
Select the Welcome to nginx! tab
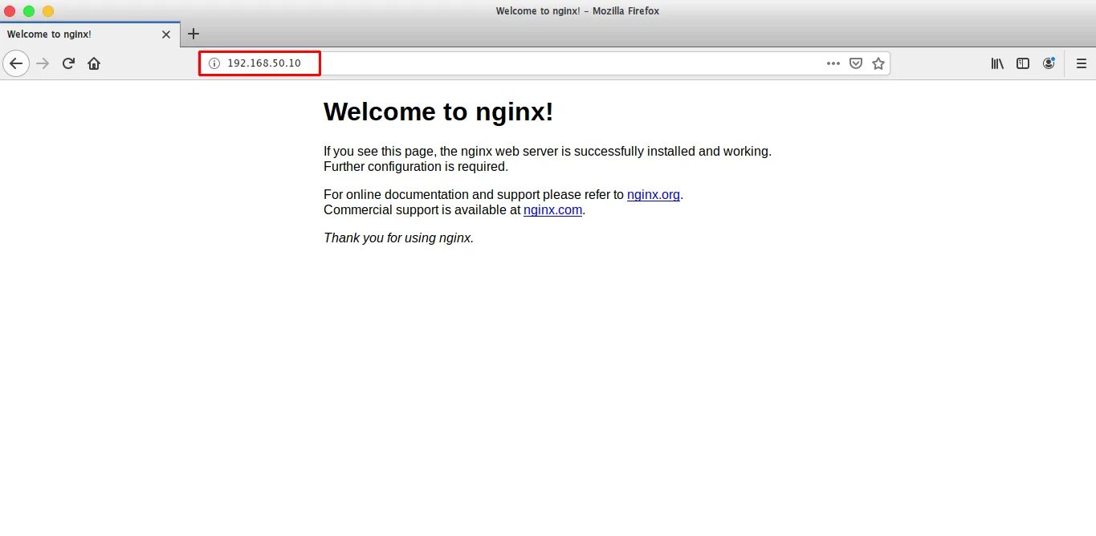point(90,34)
